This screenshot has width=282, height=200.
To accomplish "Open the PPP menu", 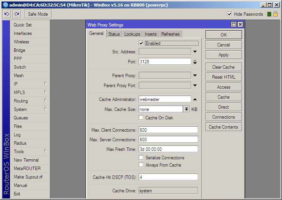I will pos(30,59).
